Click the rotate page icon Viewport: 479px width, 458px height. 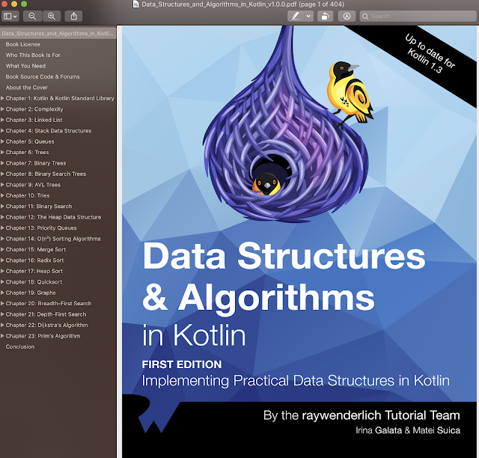coord(325,16)
